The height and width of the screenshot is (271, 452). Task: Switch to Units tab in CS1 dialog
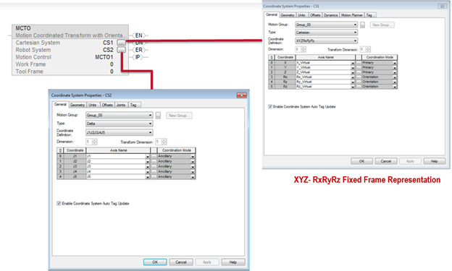point(301,15)
